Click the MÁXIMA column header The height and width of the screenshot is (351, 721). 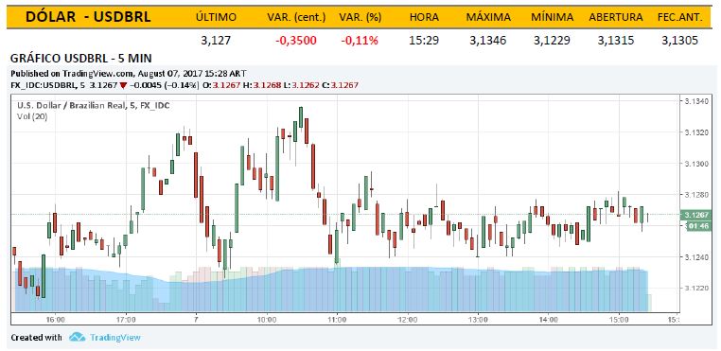(x=488, y=17)
